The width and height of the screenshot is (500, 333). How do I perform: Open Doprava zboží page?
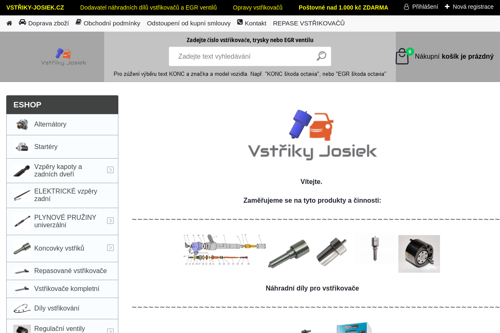pos(48,23)
